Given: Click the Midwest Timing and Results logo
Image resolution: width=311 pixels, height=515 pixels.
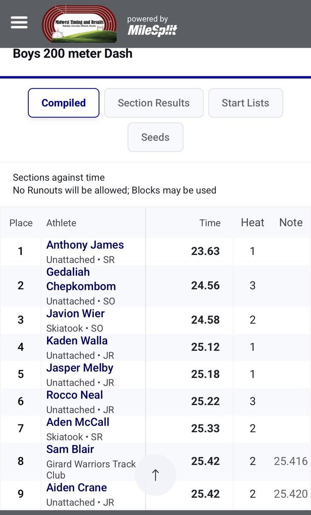Looking at the screenshot, I should [x=79, y=24].
